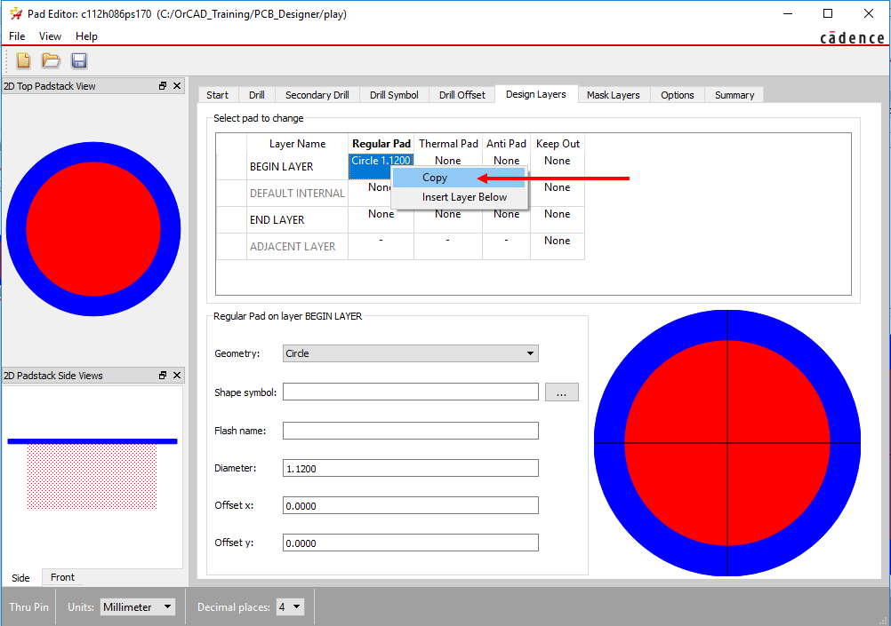Switch to the Drill Offset tab

click(x=462, y=95)
